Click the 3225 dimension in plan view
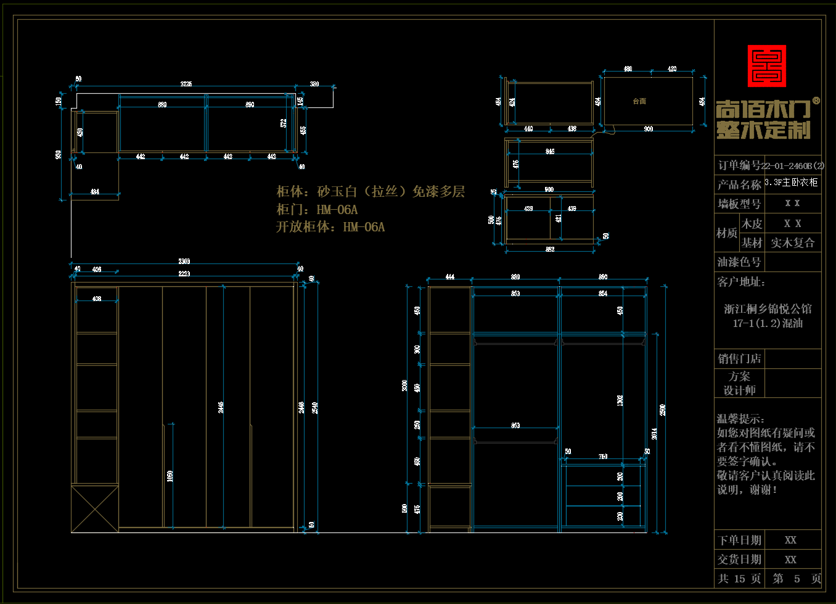Image resolution: width=836 pixels, height=604 pixels. 186,84
